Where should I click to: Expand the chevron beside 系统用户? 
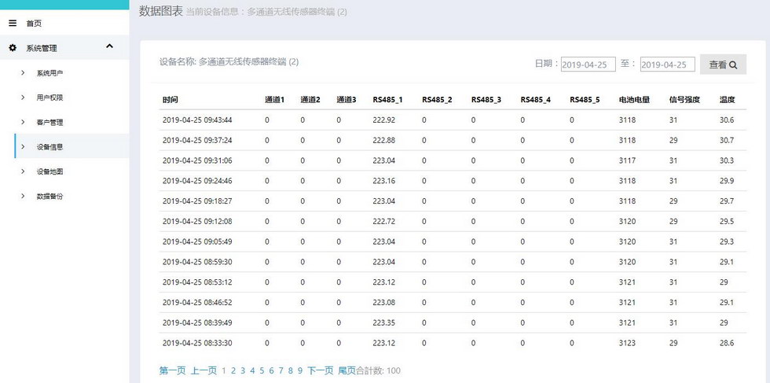(x=22, y=73)
